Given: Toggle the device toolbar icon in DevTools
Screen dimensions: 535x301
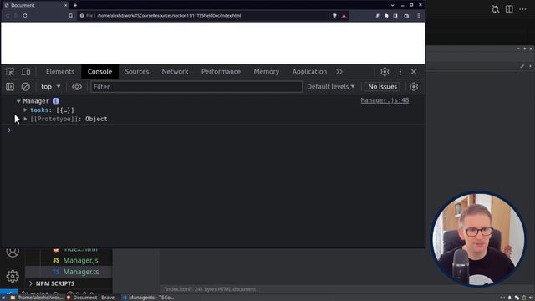Looking at the screenshot, I should (26, 72).
